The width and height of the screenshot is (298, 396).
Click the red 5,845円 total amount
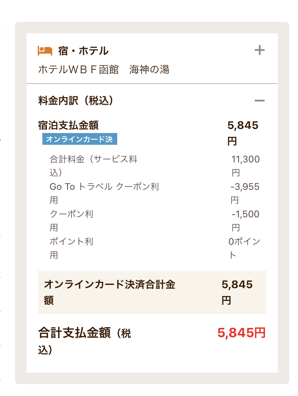coord(242,333)
